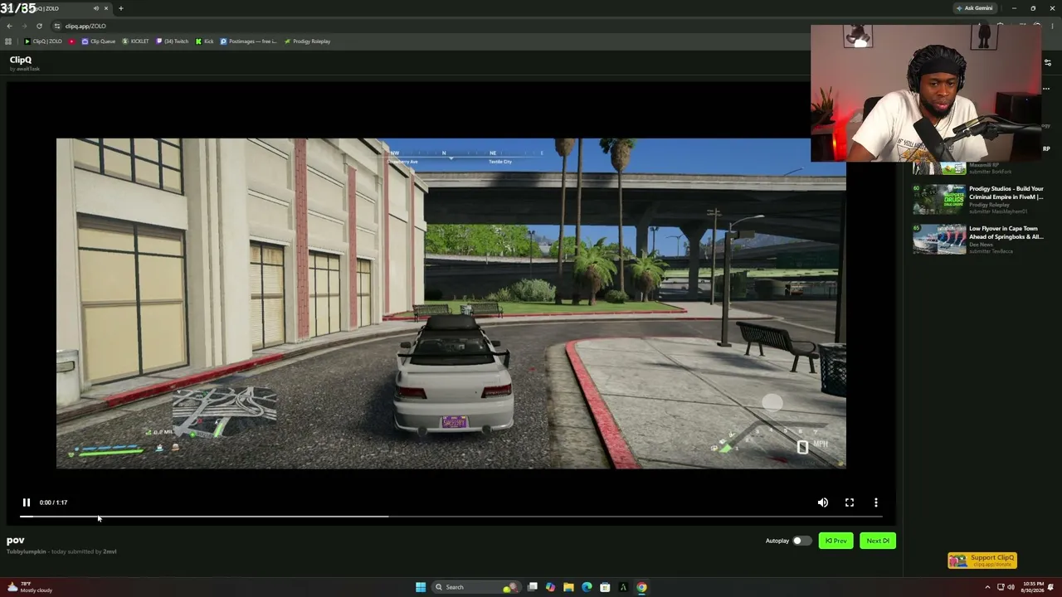Open the bookmarks apps grid icon
1062x597 pixels.
pyautogui.click(x=8, y=41)
